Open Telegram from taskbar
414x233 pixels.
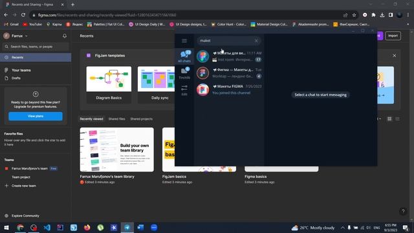tap(127, 227)
